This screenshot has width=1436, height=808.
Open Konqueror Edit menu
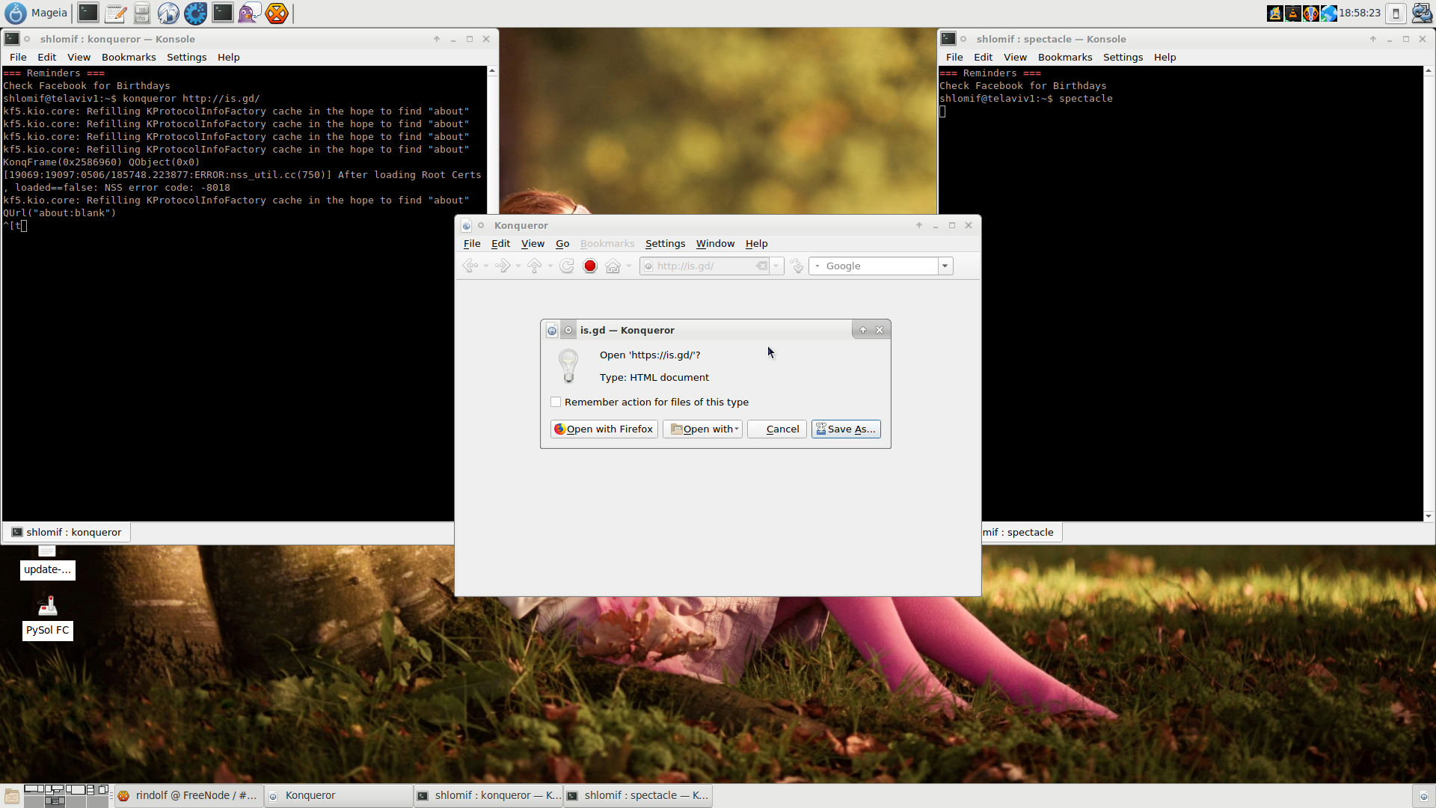[x=500, y=243]
